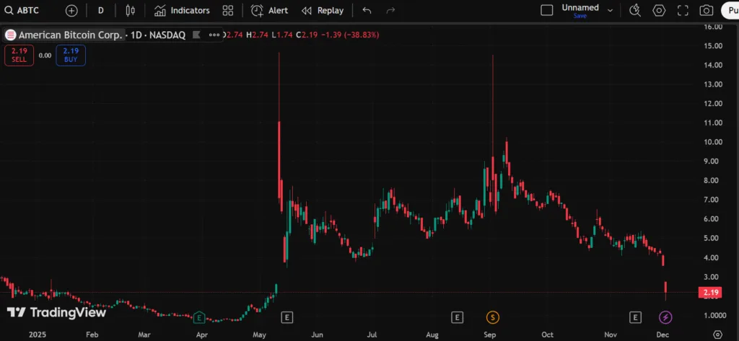739x341 pixels.
Task: Click the earnings E marker in August
Action: click(457, 317)
